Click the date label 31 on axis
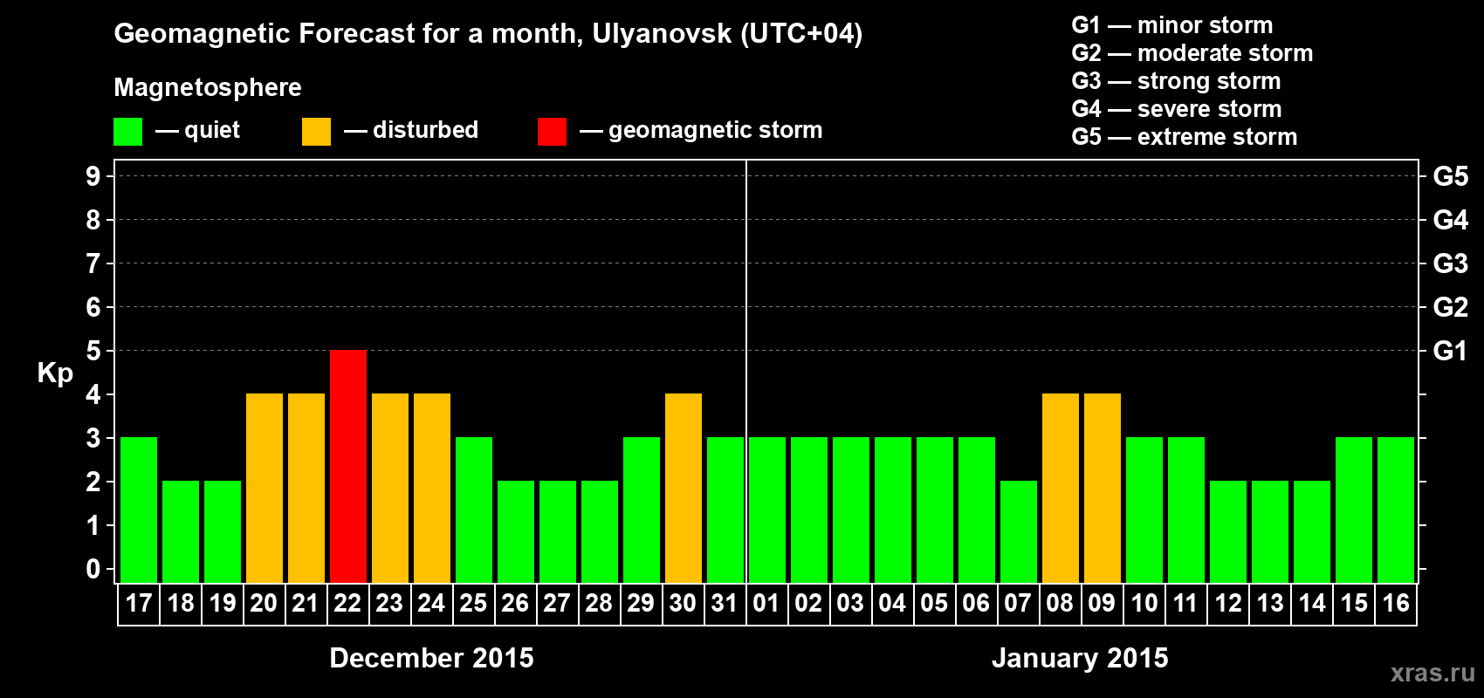1484x698 pixels. coord(725,603)
